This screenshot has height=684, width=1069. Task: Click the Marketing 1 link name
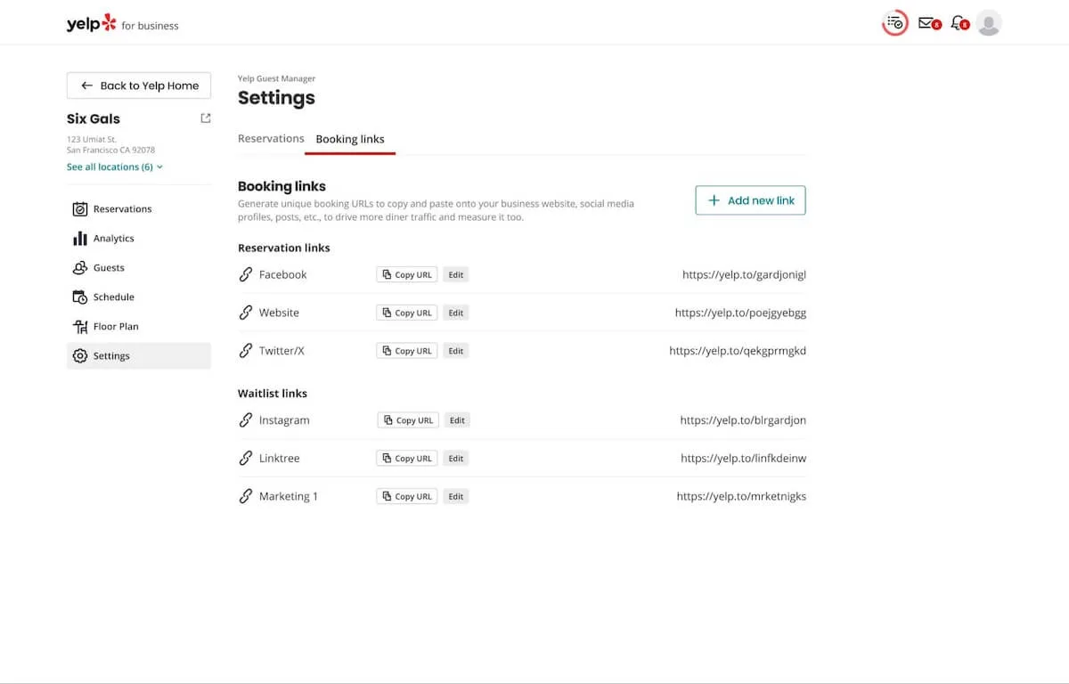pos(289,497)
